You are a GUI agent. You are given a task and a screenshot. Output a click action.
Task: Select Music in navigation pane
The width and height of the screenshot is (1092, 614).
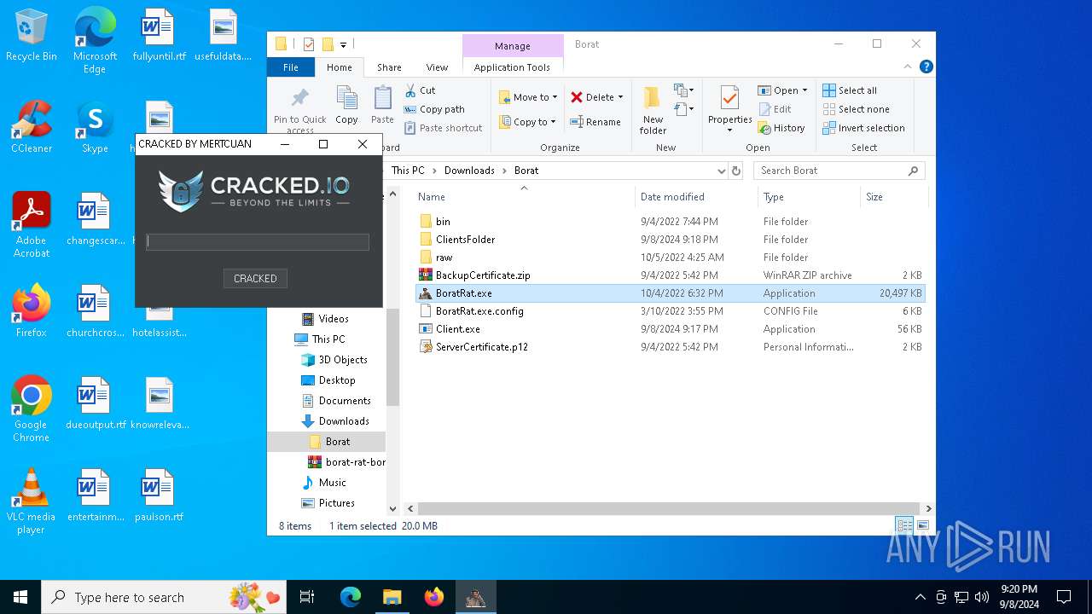(333, 483)
